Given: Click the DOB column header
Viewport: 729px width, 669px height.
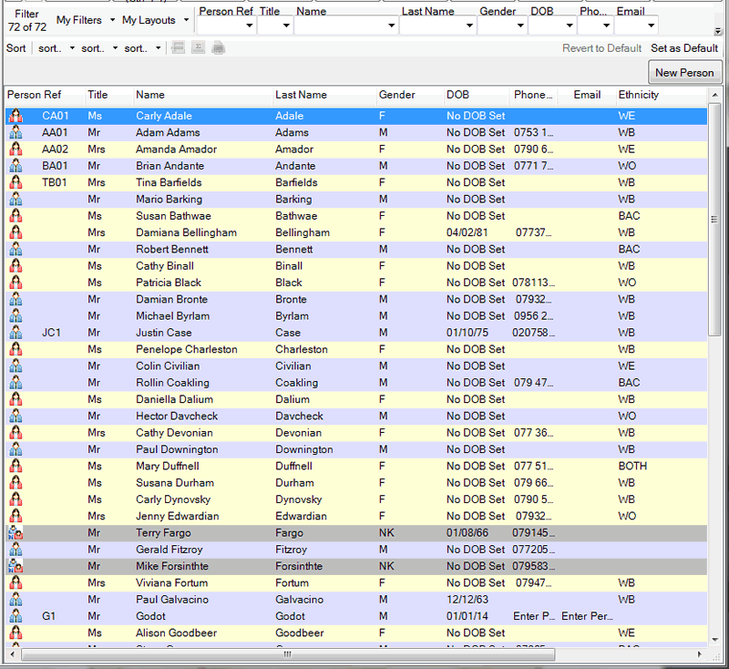Looking at the screenshot, I should click(457, 95).
